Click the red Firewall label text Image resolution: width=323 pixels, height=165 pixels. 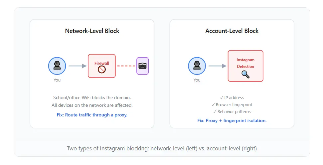point(102,63)
